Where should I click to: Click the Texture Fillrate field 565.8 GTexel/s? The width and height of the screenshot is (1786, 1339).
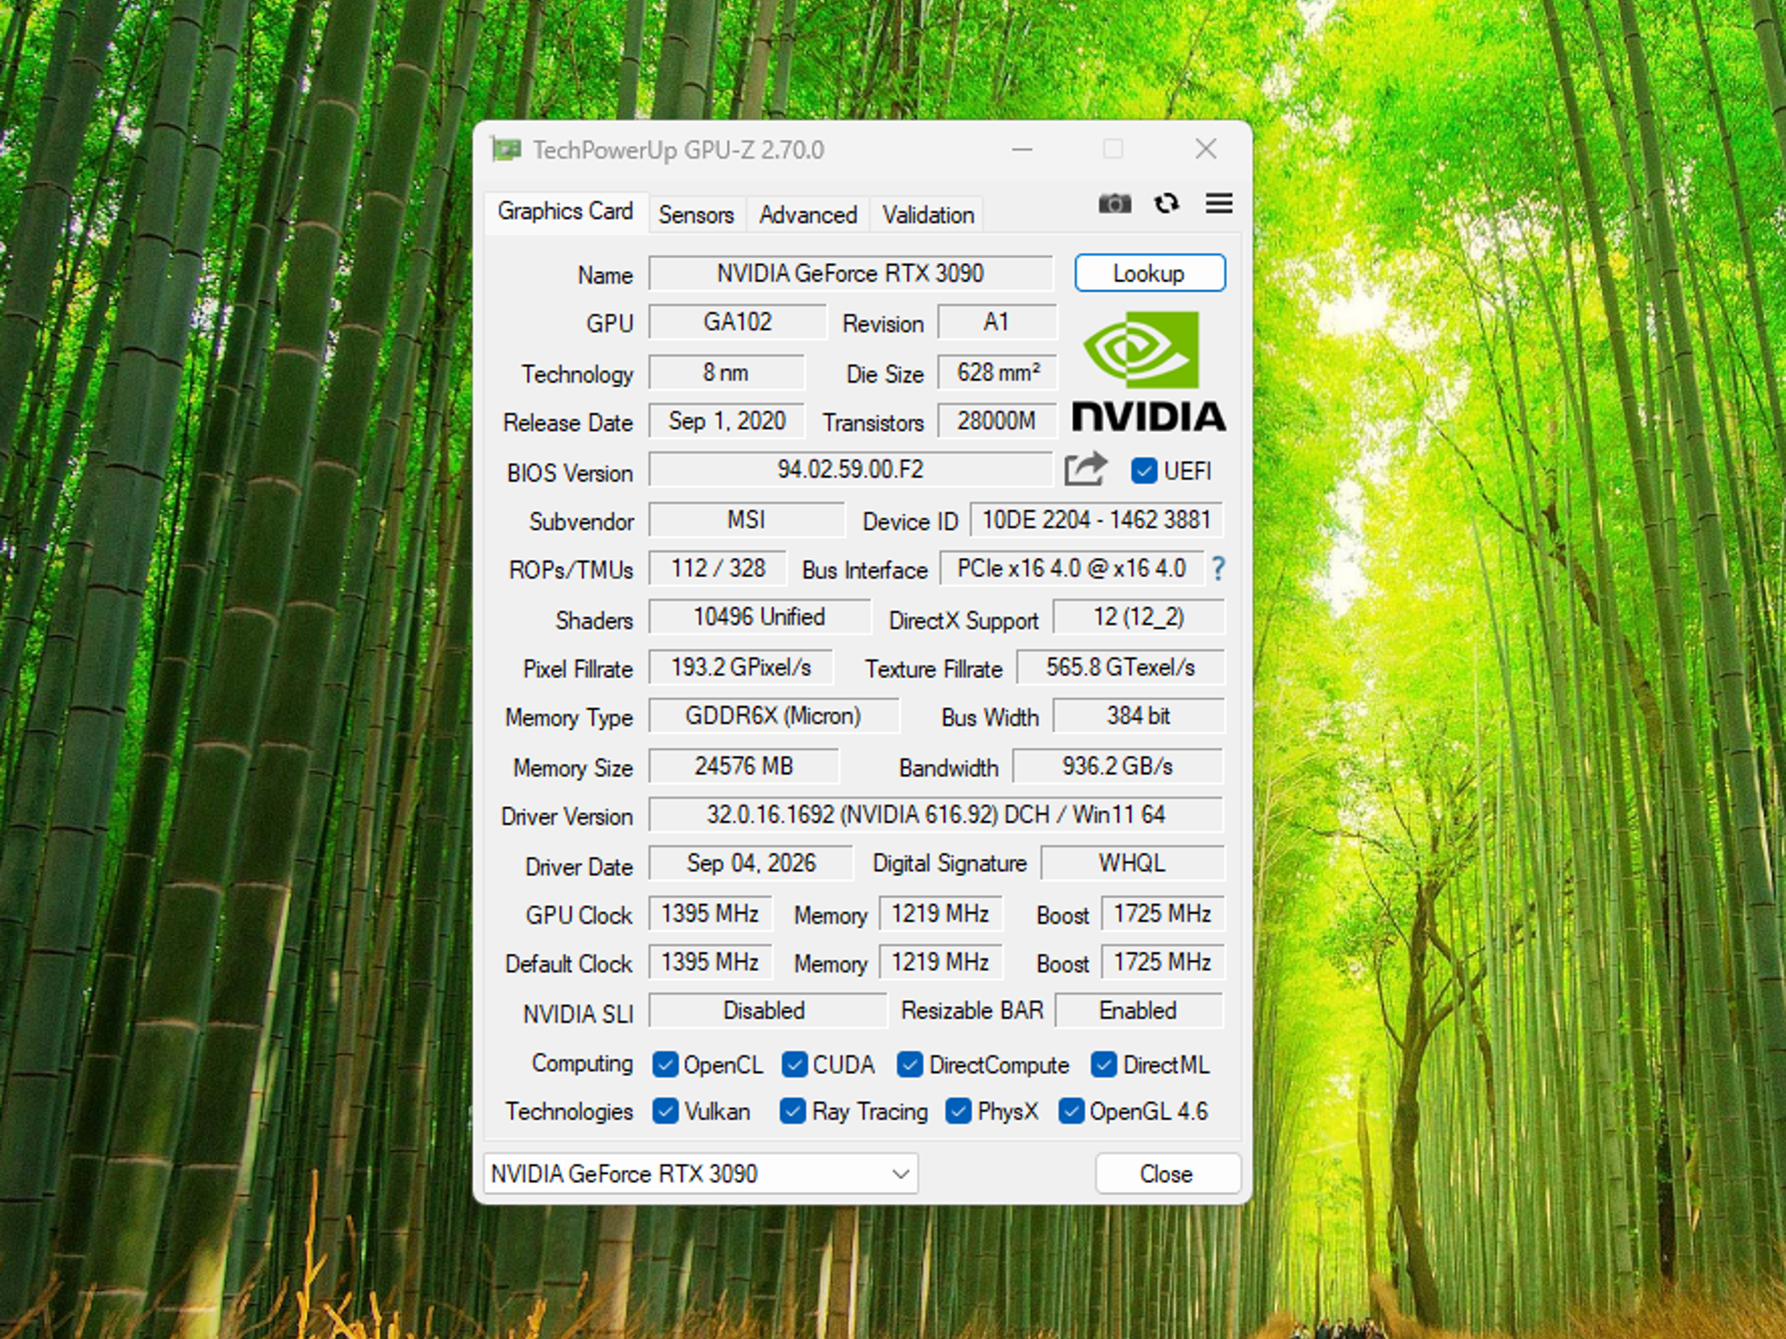coord(1121,667)
